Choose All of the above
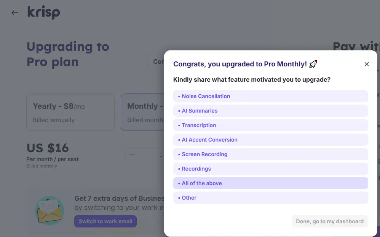Viewport: 380px width, 237px height. [x=270, y=183]
